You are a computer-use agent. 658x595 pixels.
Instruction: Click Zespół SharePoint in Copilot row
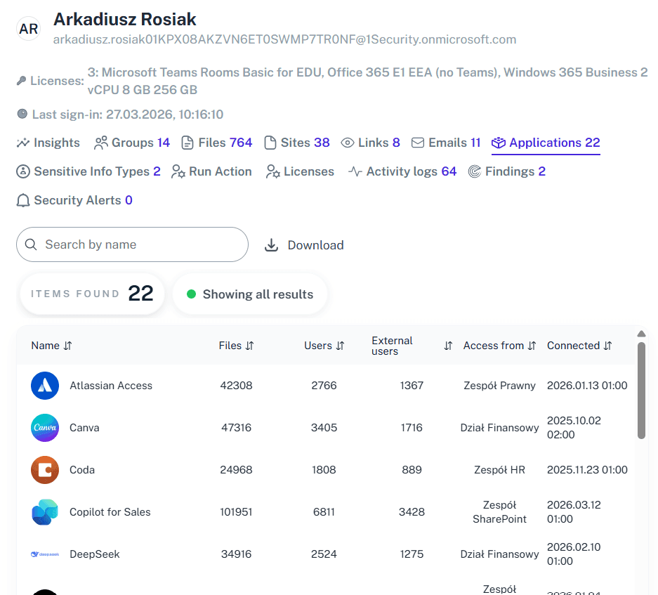499,512
